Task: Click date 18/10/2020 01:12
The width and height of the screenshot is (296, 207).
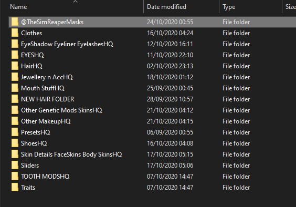Action: [x=170, y=77]
